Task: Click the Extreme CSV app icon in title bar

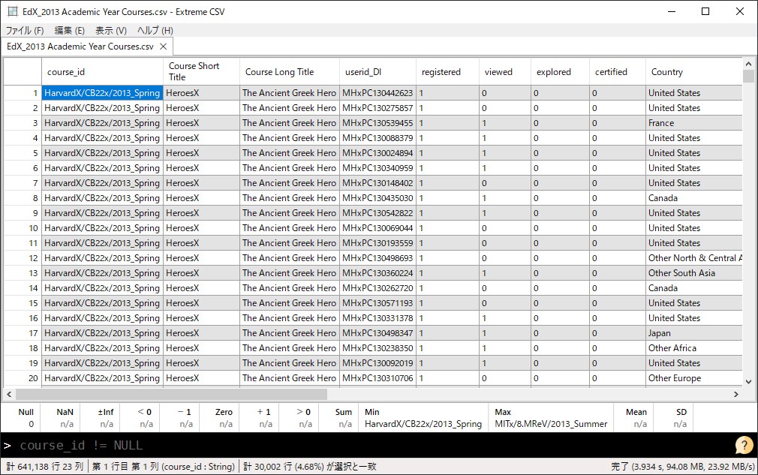Action: (12, 11)
